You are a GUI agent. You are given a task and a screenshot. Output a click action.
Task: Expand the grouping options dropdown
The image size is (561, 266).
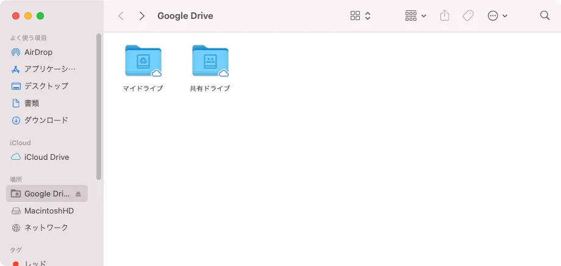pos(415,16)
